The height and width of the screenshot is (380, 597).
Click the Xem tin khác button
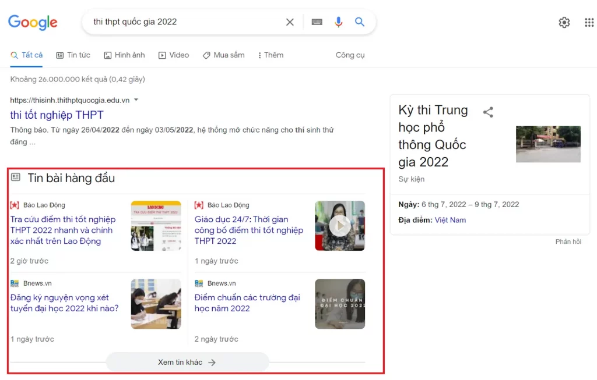(x=187, y=362)
